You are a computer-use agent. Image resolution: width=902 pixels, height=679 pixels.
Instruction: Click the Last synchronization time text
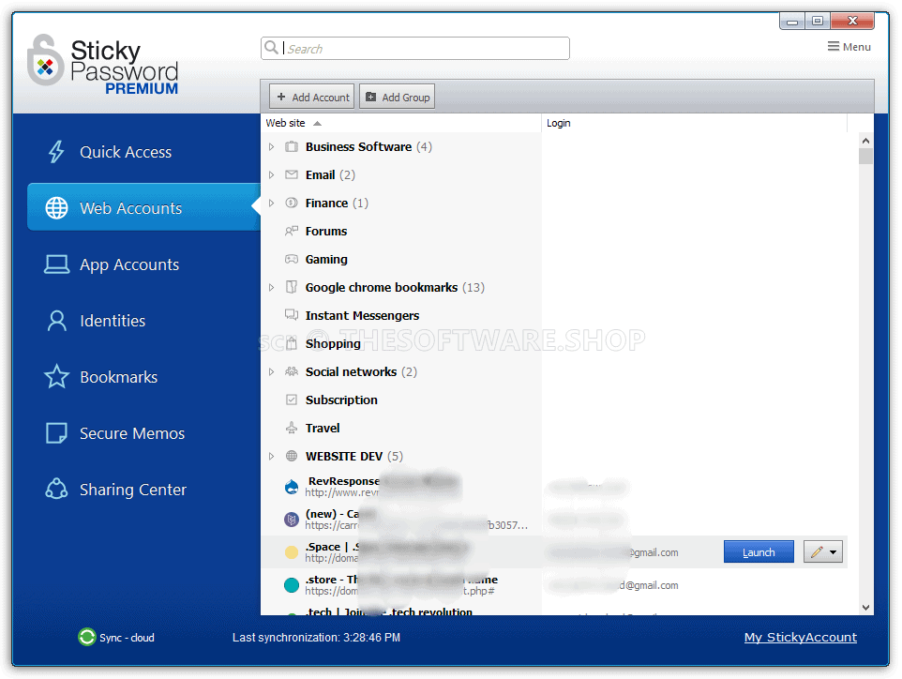click(316, 638)
